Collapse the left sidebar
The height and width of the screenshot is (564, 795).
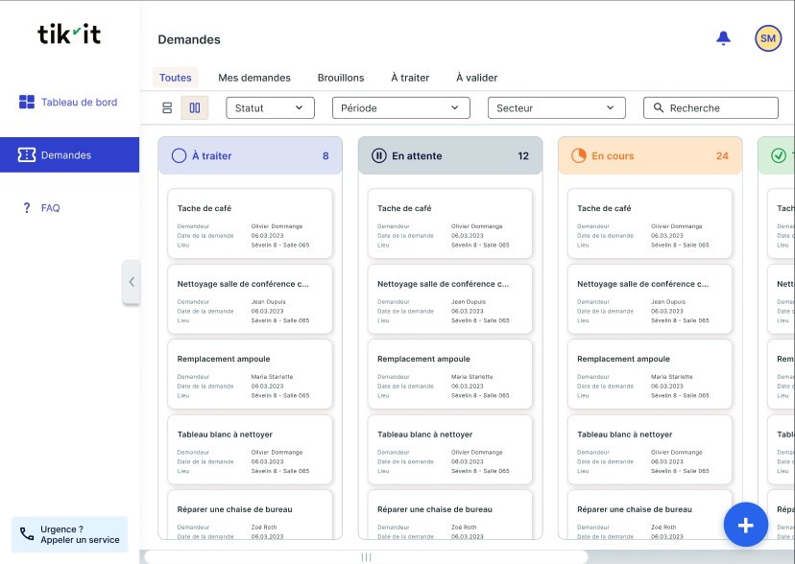[x=132, y=282]
